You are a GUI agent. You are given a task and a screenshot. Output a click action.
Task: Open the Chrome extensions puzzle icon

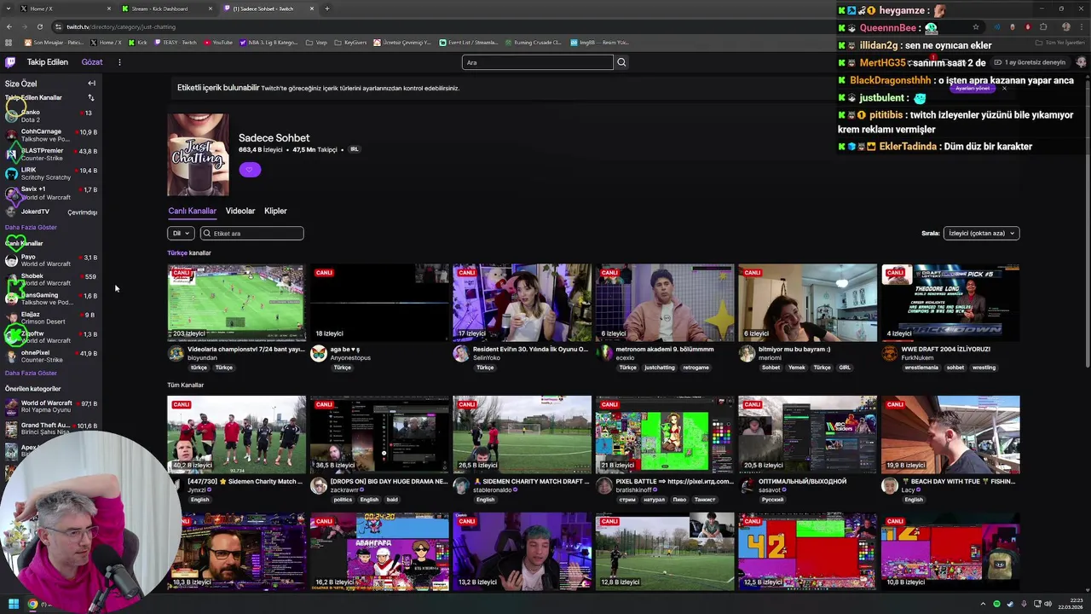pyautogui.click(x=1042, y=26)
